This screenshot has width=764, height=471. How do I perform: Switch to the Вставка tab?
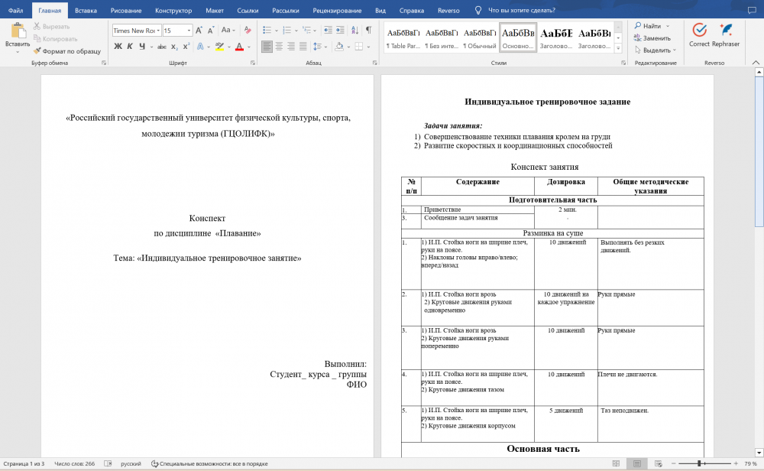point(86,11)
